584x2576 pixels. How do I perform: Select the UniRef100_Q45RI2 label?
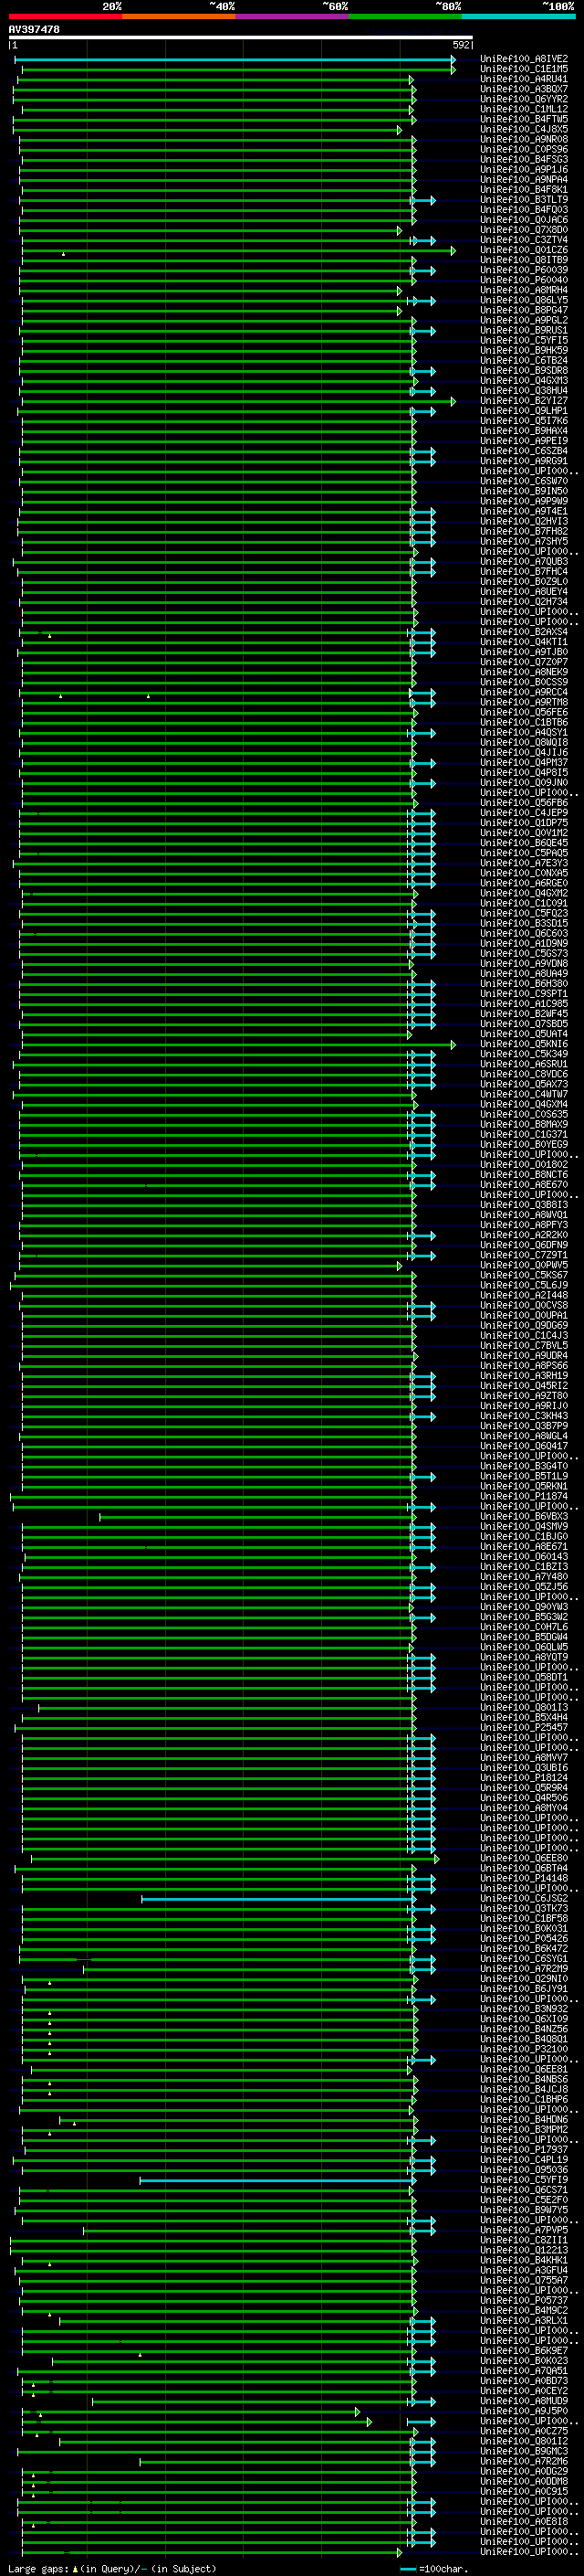[x=524, y=1386]
